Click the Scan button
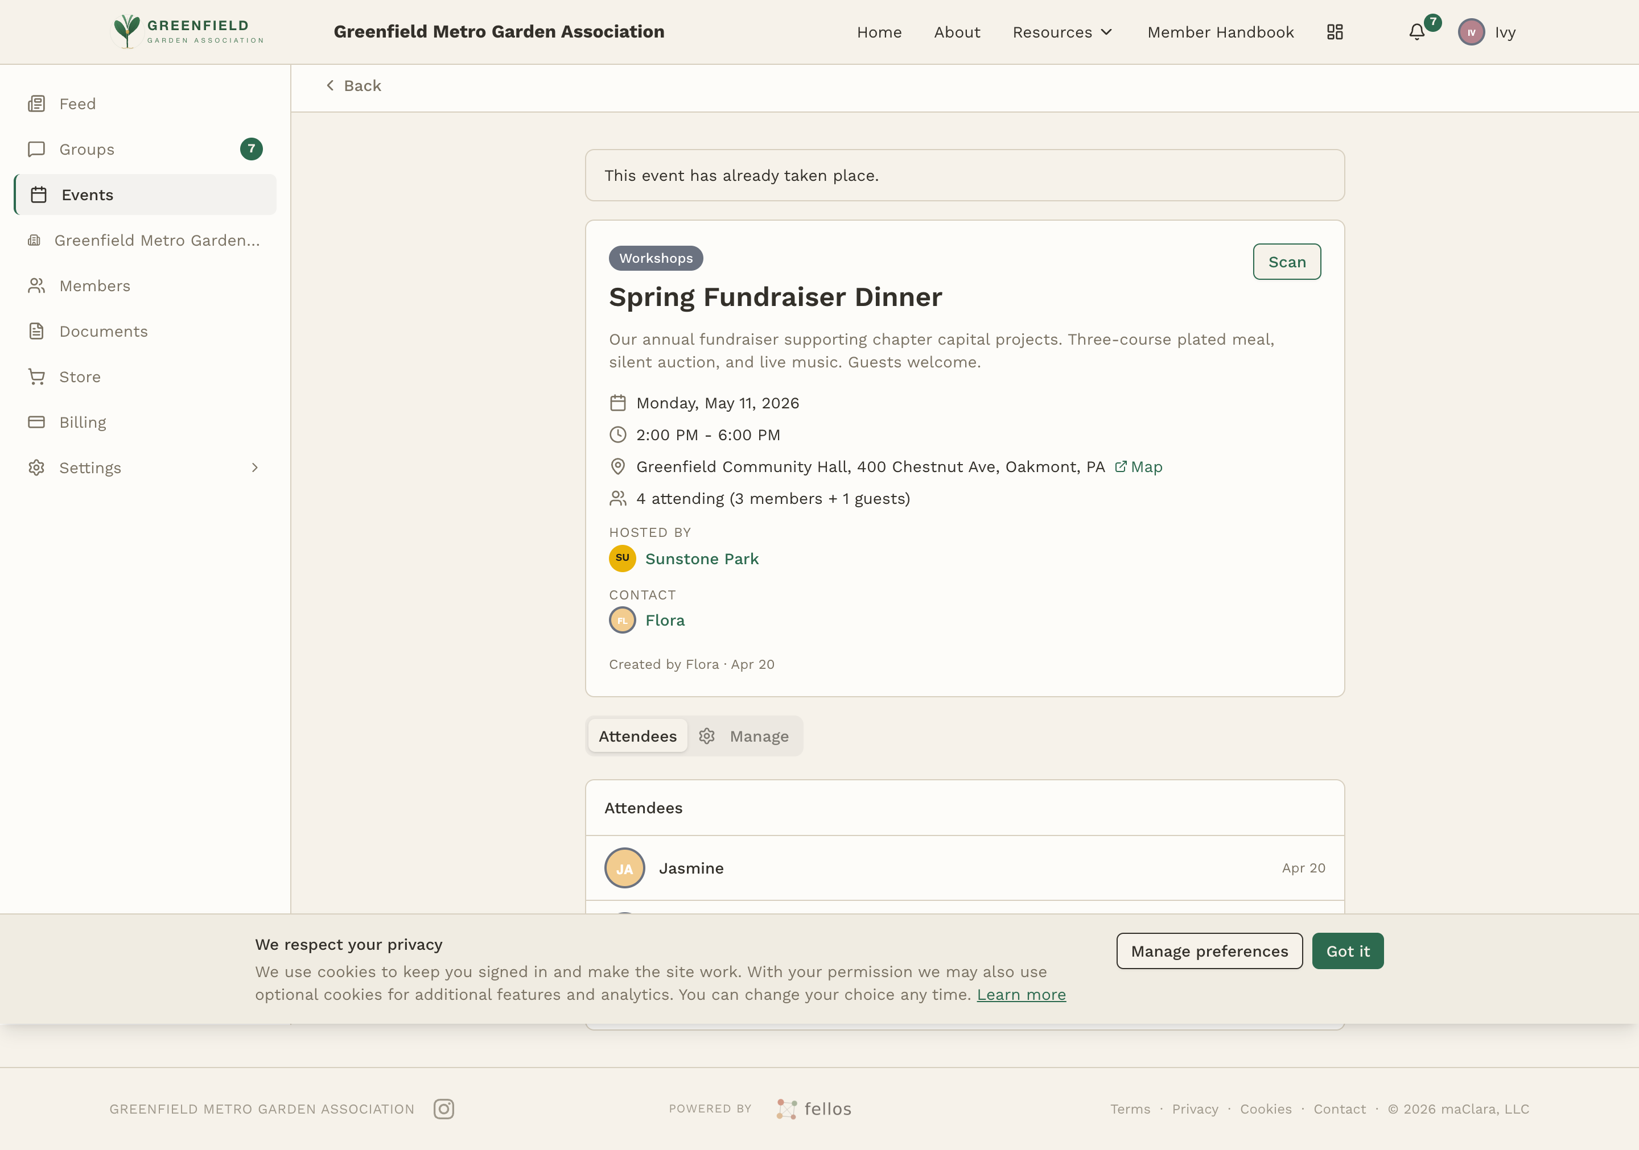The width and height of the screenshot is (1639, 1150). pos(1286,262)
